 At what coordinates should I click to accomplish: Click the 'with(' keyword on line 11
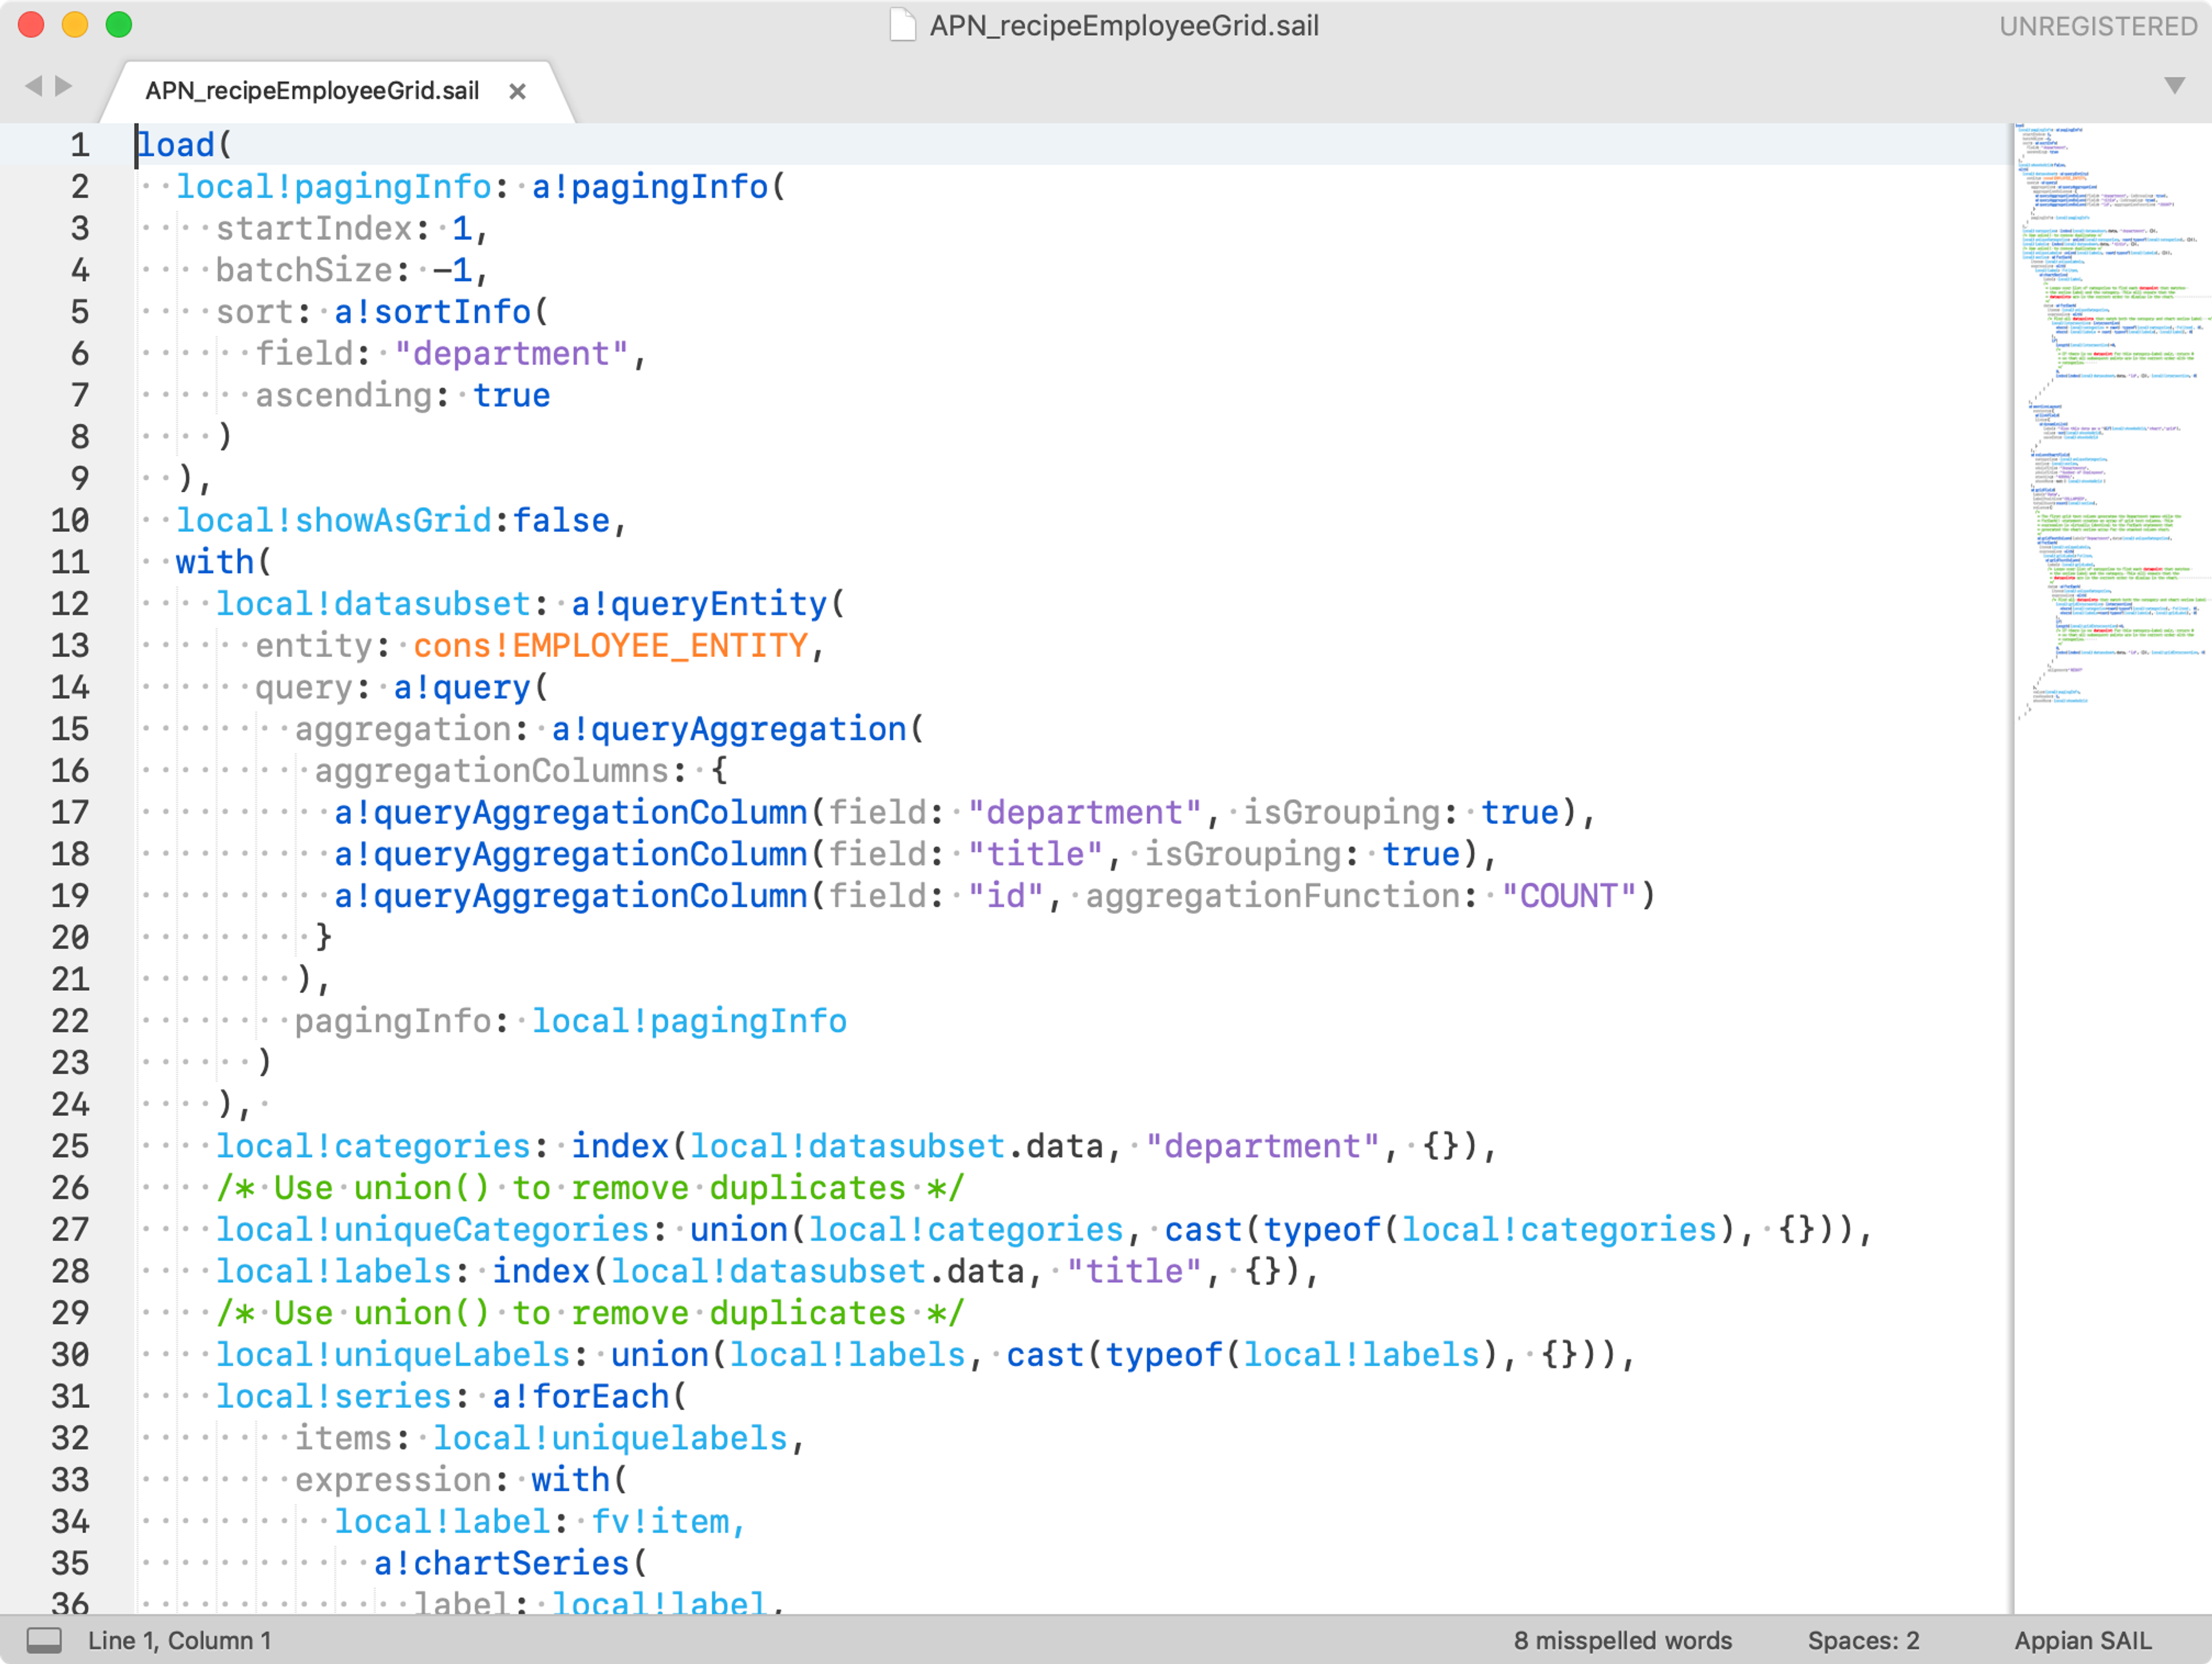point(223,563)
